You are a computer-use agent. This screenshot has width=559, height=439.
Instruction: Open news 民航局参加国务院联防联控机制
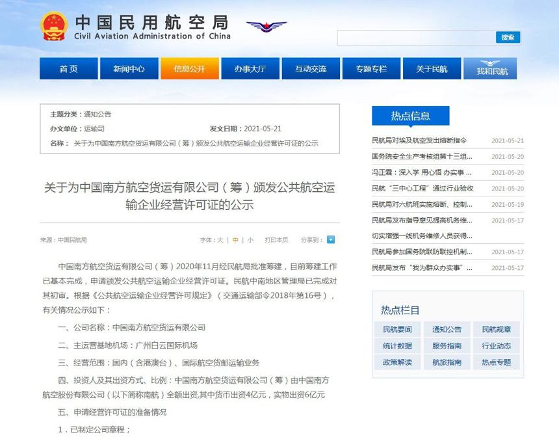[422, 252]
